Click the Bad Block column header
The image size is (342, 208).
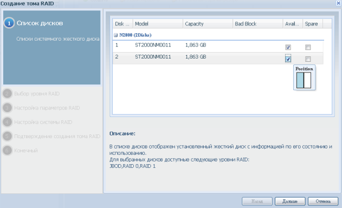(x=257, y=24)
